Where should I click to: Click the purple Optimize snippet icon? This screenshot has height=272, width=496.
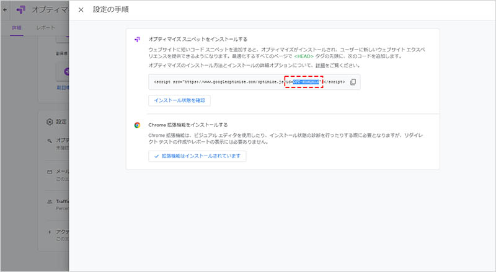(x=137, y=38)
